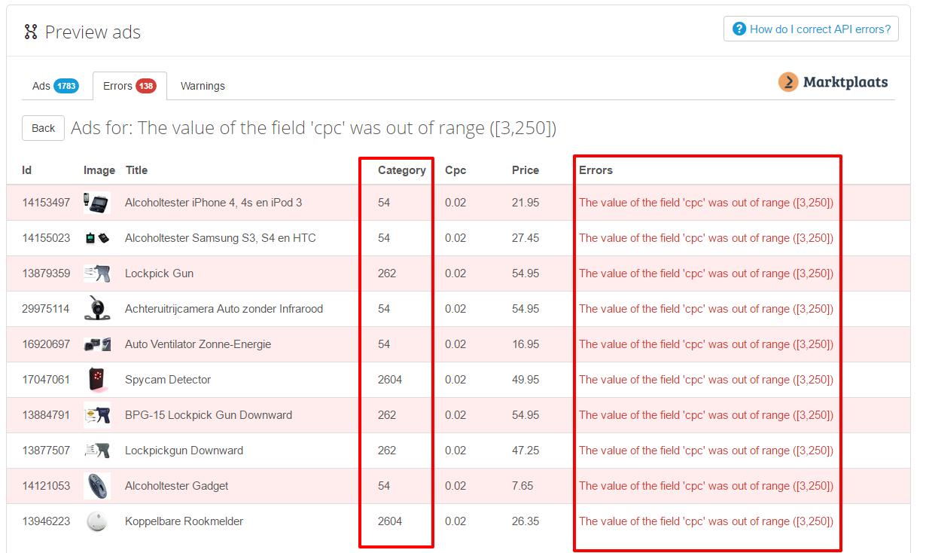Open thumbnail of Alcoholtester Samsung S3 ad
926x553 pixels.
97,238
